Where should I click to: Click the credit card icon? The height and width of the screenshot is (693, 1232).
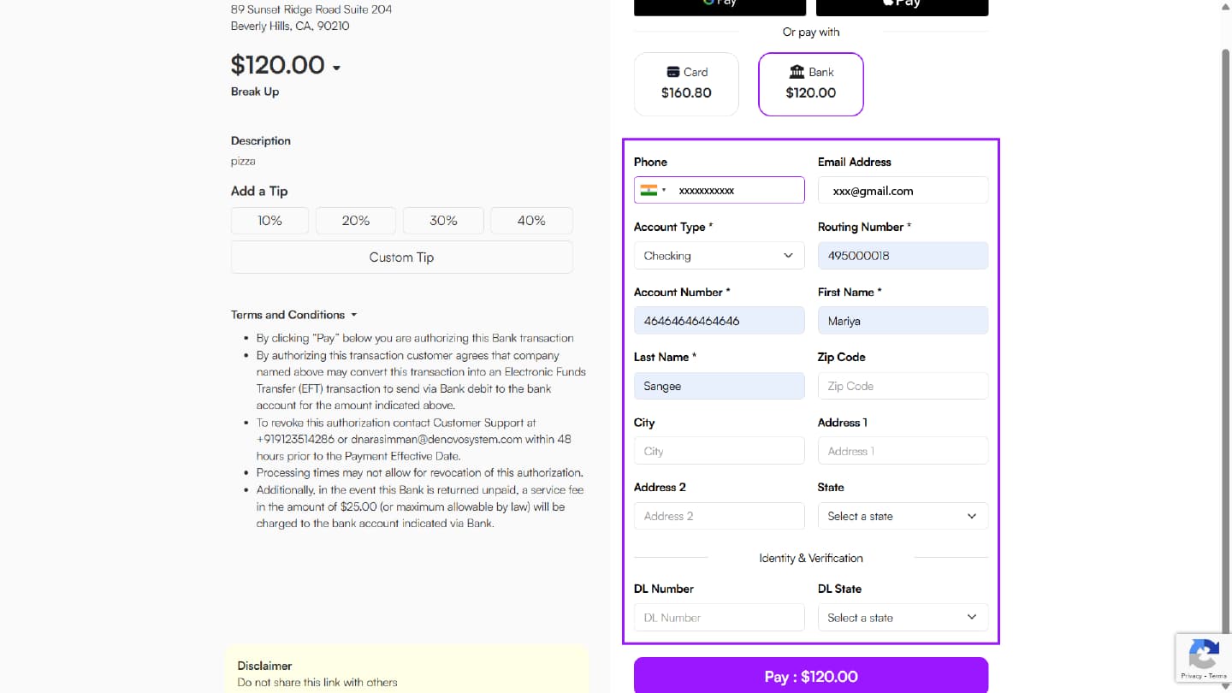click(673, 72)
